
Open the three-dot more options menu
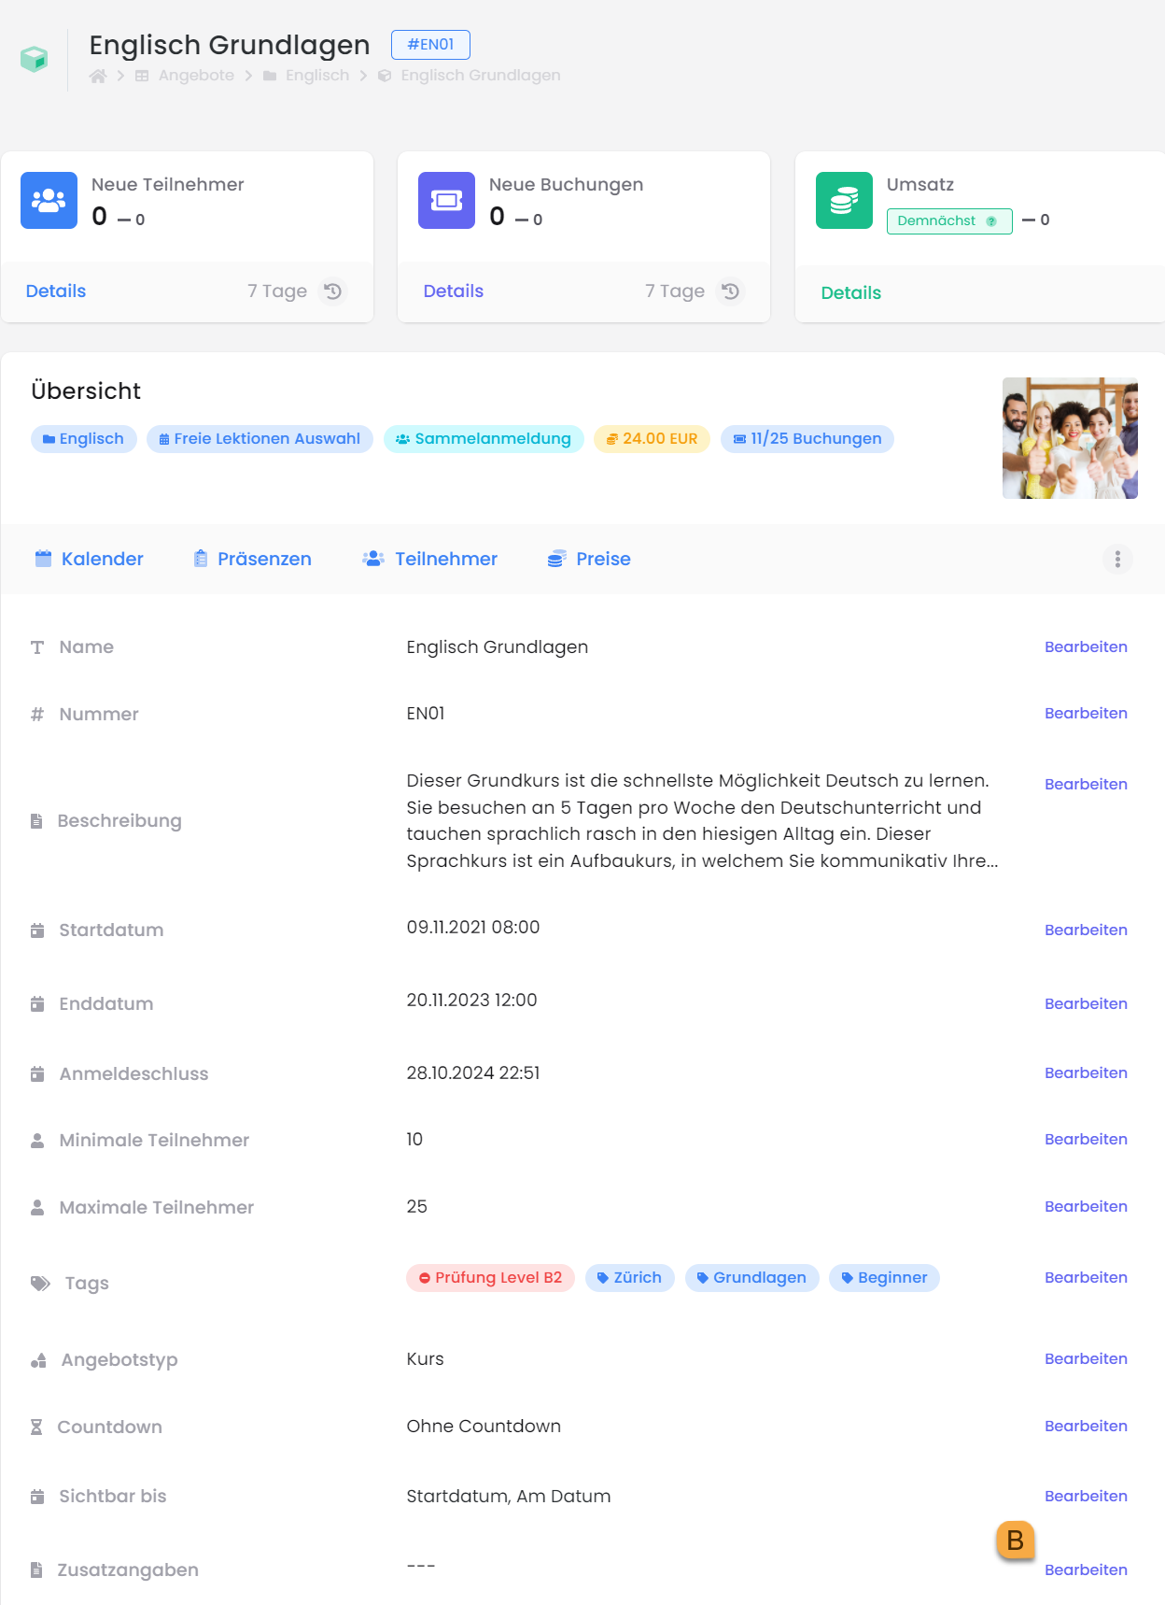tap(1117, 559)
